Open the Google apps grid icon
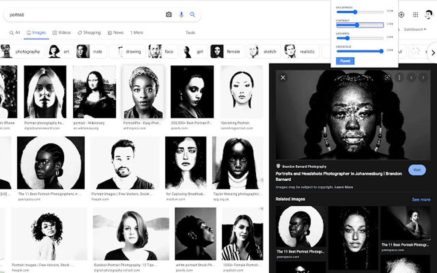The height and width of the screenshot is (273, 437). click(x=415, y=14)
